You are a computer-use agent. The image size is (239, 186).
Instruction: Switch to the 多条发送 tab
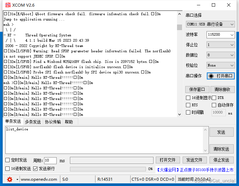(x=33, y=122)
